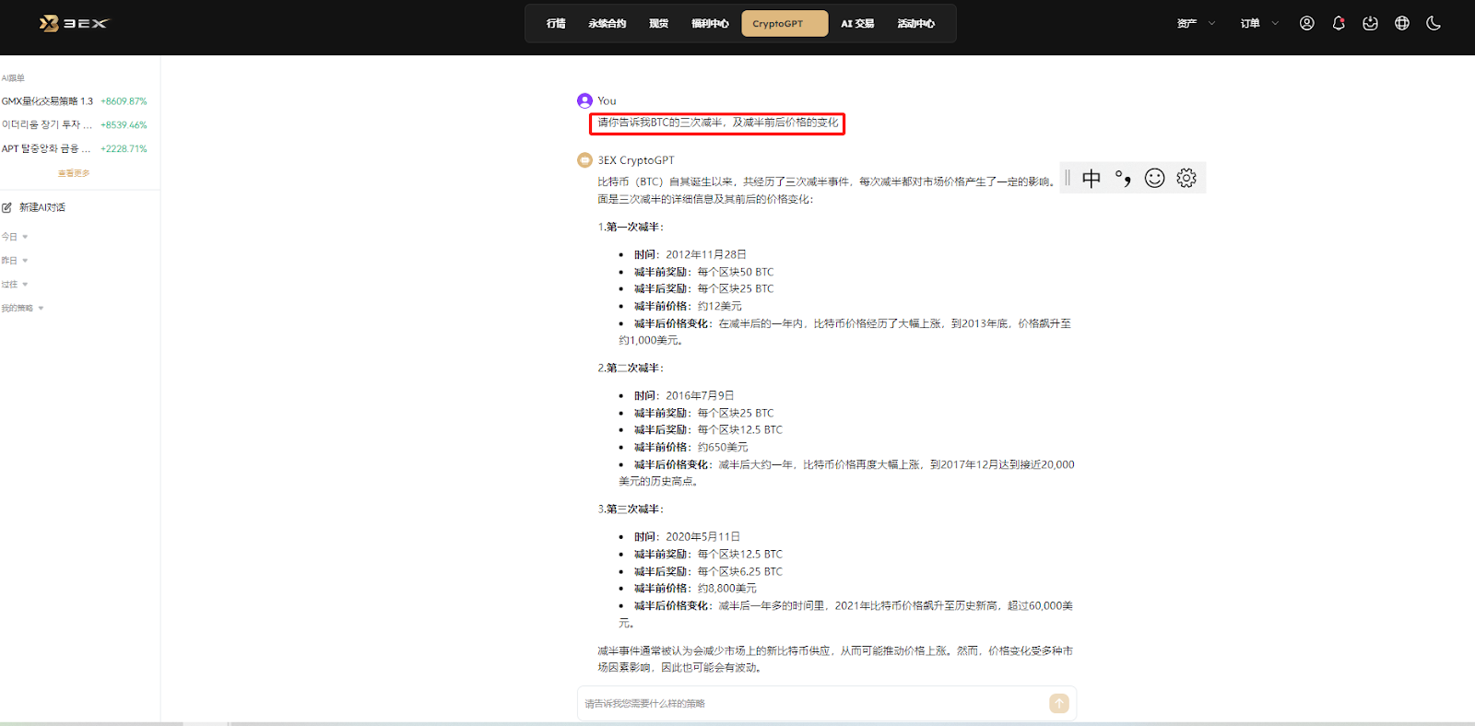Select the CryptoGPT tab
Screen dimensions: 1475x726
pos(785,24)
